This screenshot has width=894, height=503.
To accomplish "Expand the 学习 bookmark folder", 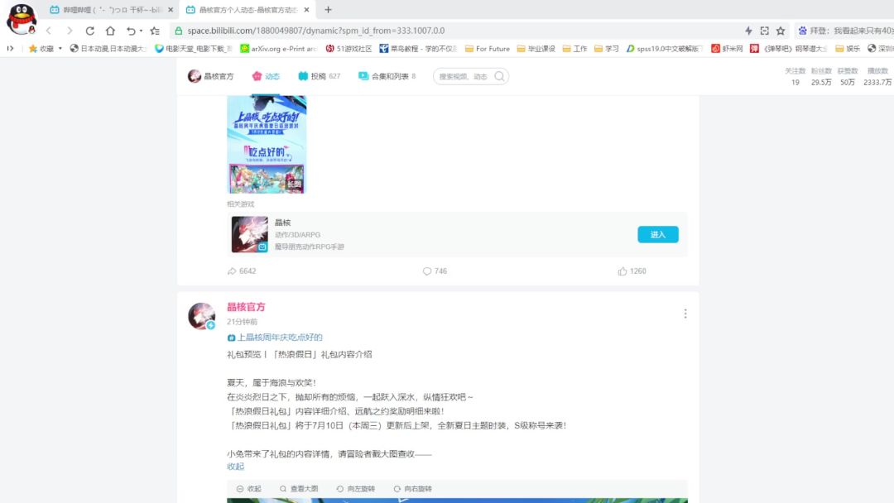I will [x=607, y=49].
